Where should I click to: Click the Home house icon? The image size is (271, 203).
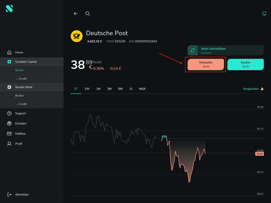9,52
